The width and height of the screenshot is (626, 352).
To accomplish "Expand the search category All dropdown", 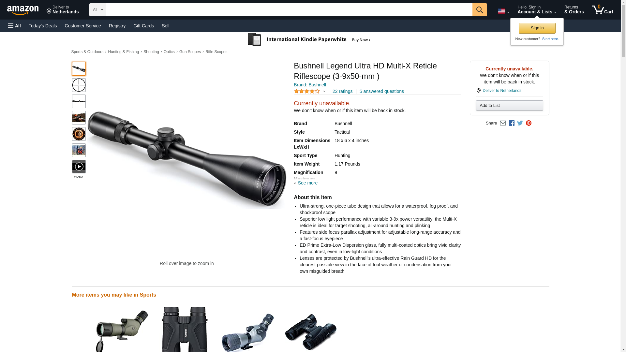I will point(98,10).
